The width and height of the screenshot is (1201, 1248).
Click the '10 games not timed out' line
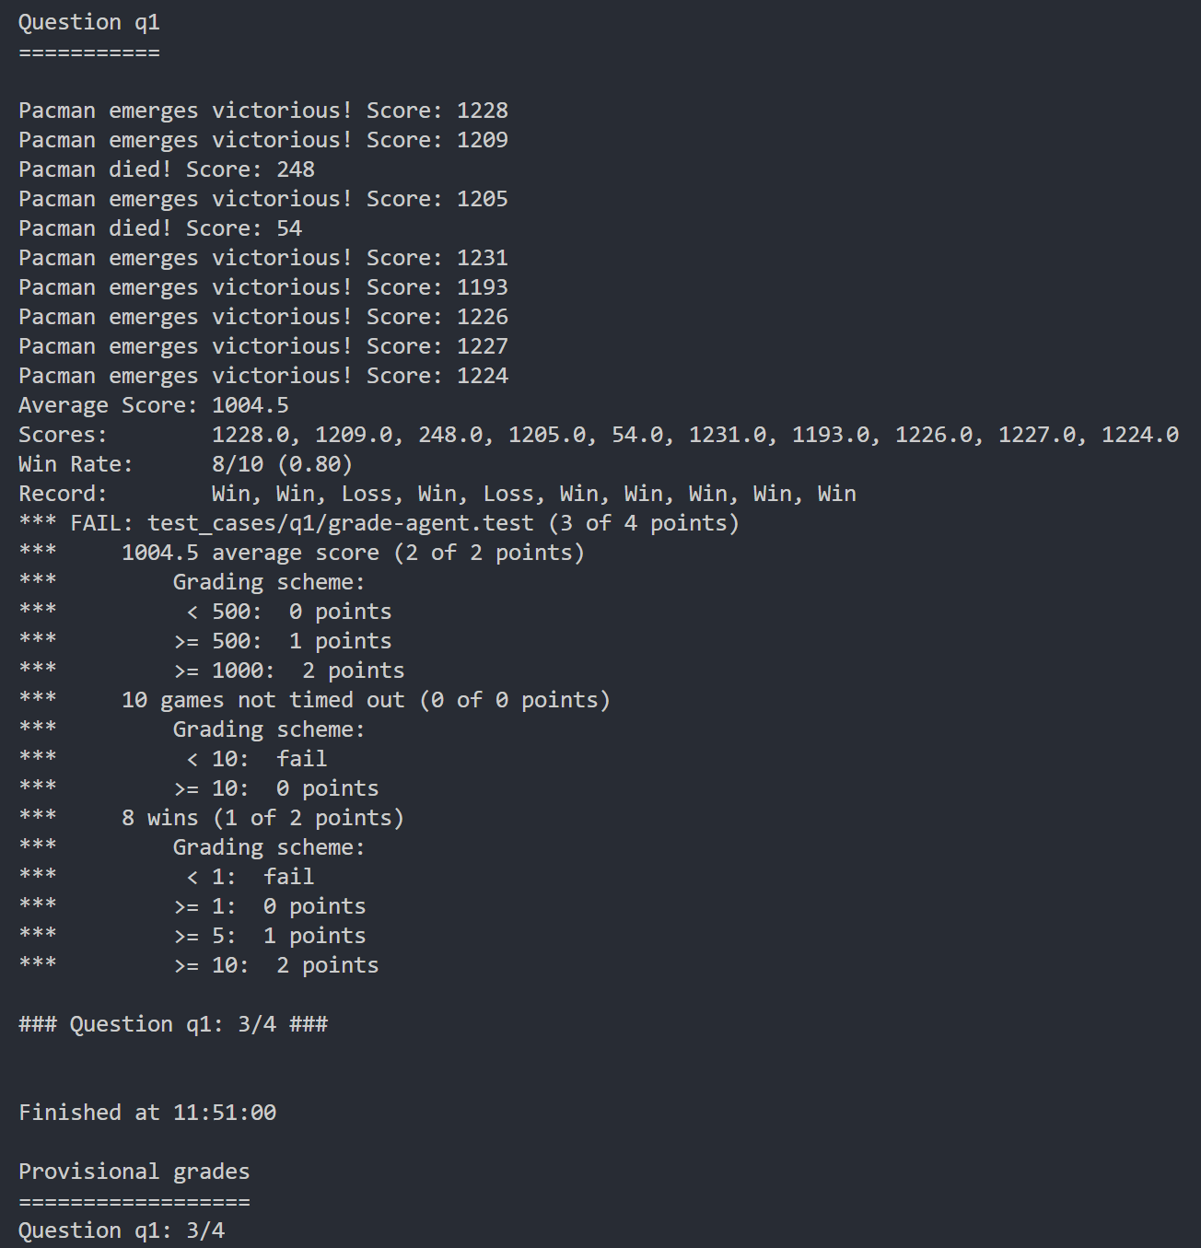(367, 700)
